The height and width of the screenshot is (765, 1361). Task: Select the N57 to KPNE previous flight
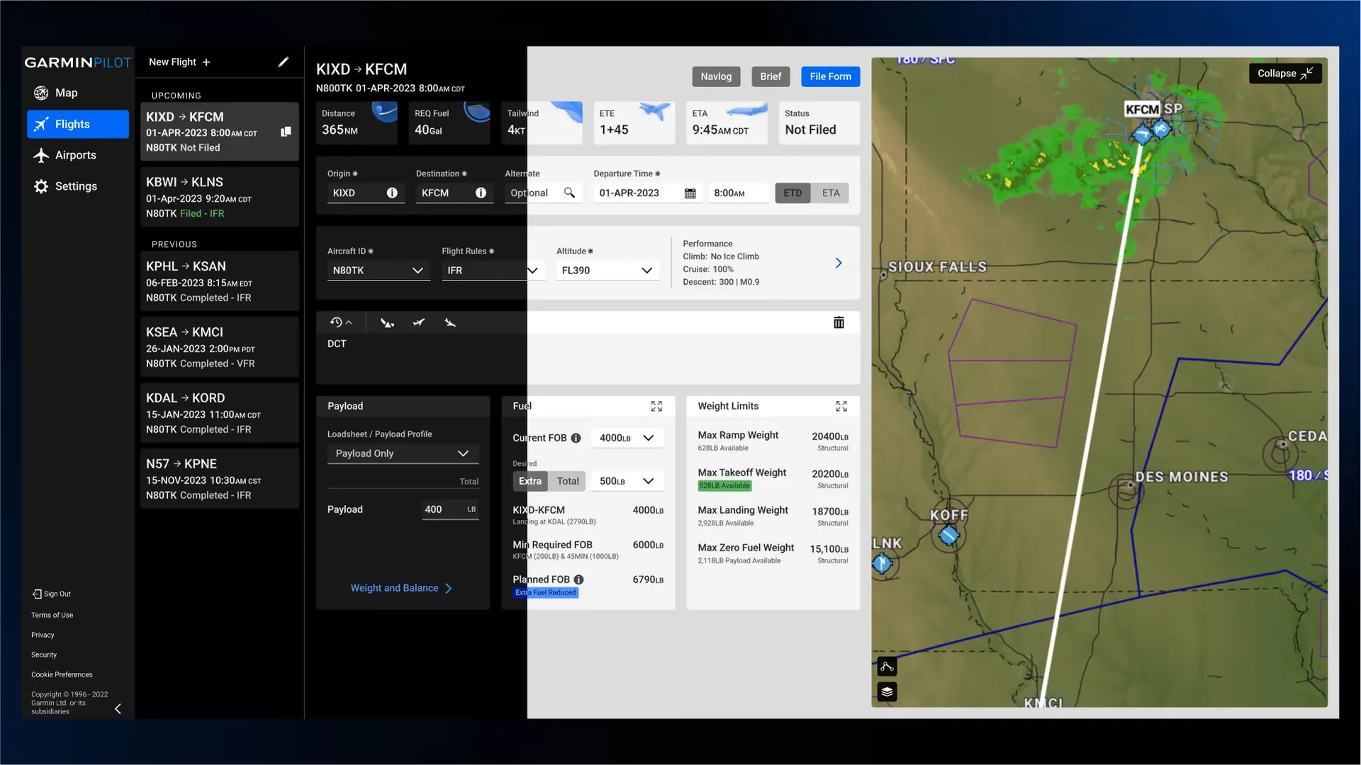220,479
